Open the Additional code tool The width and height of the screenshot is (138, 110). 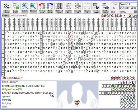59,6
